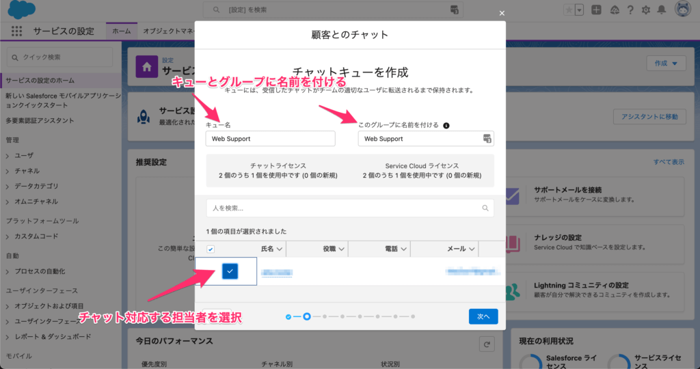Image resolution: width=700 pixels, height=369 pixels.
Task: Sort by the メール column header
Action: click(461, 249)
